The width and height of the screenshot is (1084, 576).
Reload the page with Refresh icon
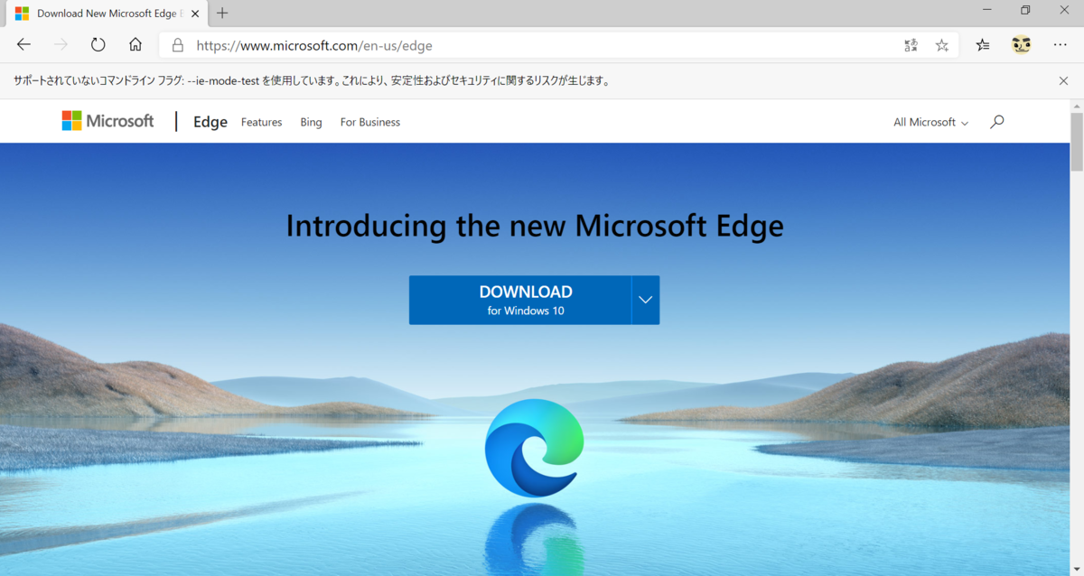point(98,44)
